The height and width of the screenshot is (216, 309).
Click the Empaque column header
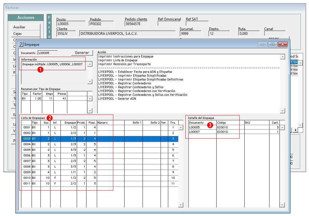click(x=68, y=122)
